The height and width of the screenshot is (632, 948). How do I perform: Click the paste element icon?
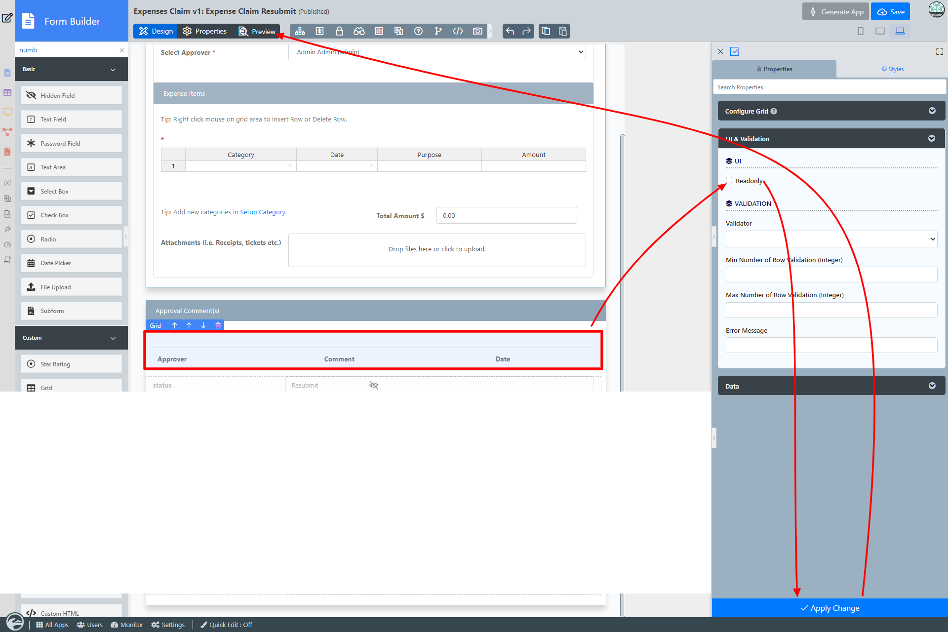pyautogui.click(x=562, y=31)
